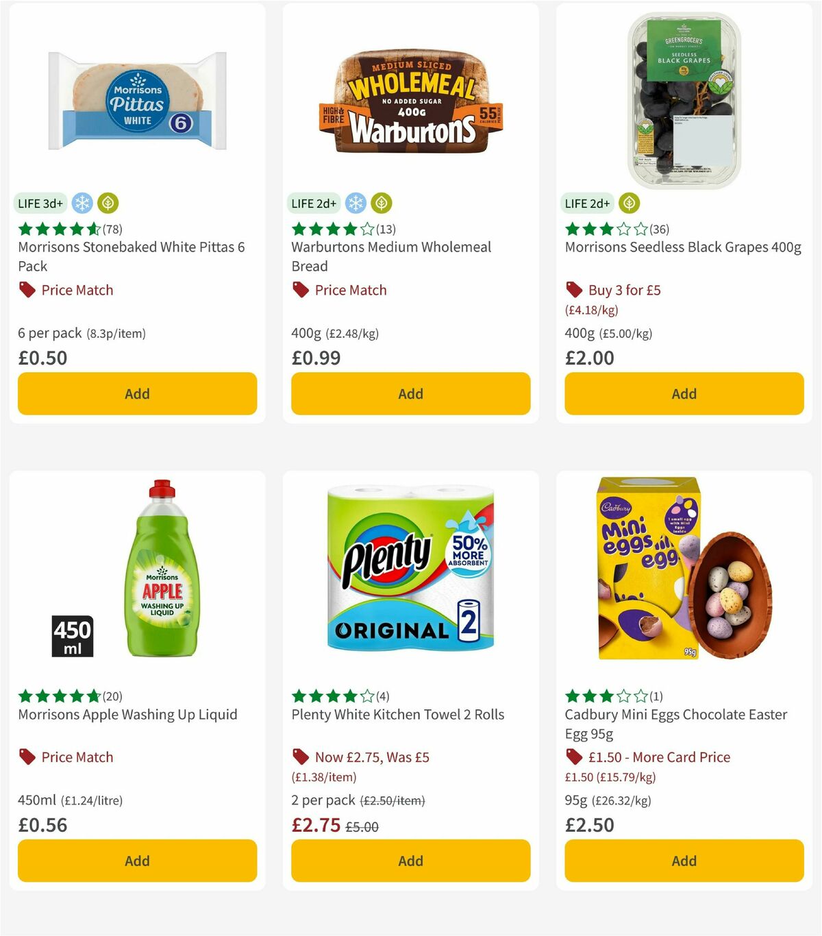
Task: Click the red tag icon beside 'Now £2.75, Was £5'
Action: pos(299,758)
